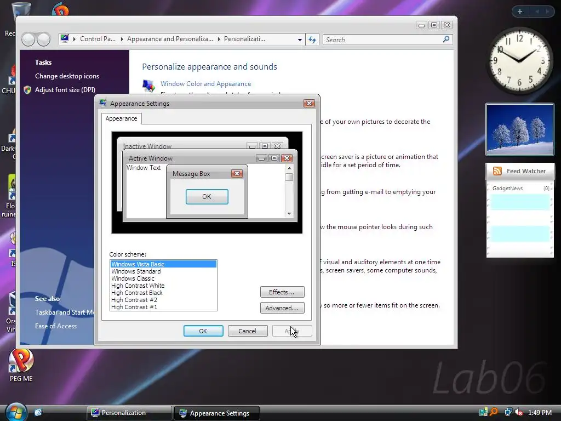Click the Adjust font size shield icon
This screenshot has width=561, height=421.
(27, 90)
